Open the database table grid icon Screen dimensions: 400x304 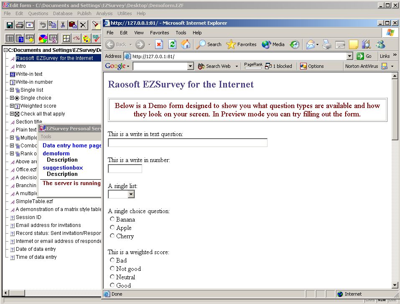coord(10,39)
